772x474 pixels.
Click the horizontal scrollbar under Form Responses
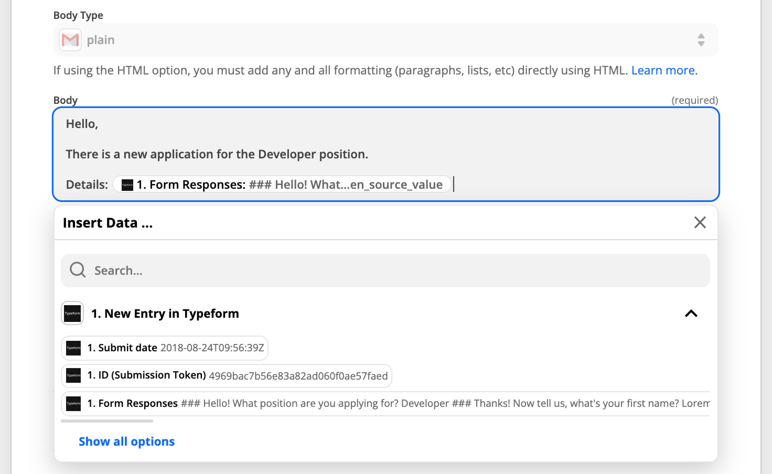click(x=107, y=421)
